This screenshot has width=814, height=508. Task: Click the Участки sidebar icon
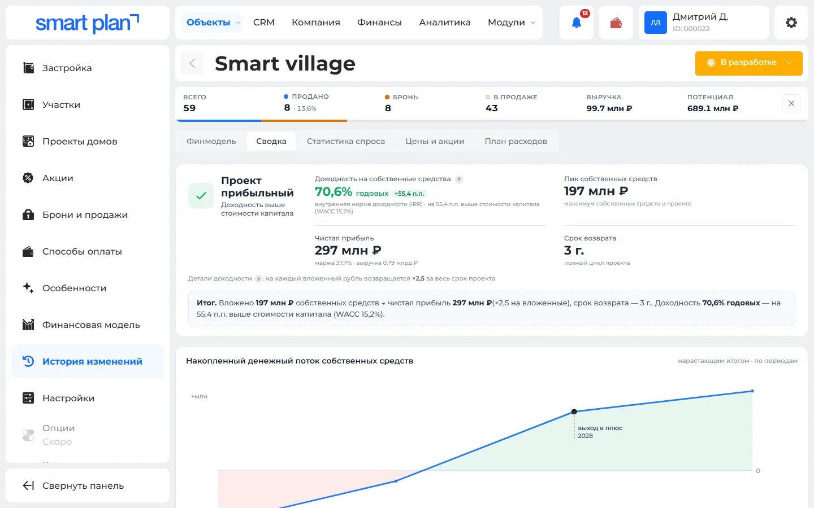pyautogui.click(x=28, y=104)
